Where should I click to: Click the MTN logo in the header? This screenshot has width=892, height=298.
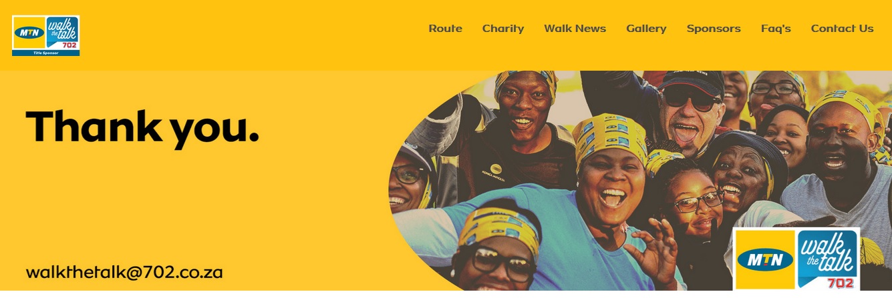point(29,32)
